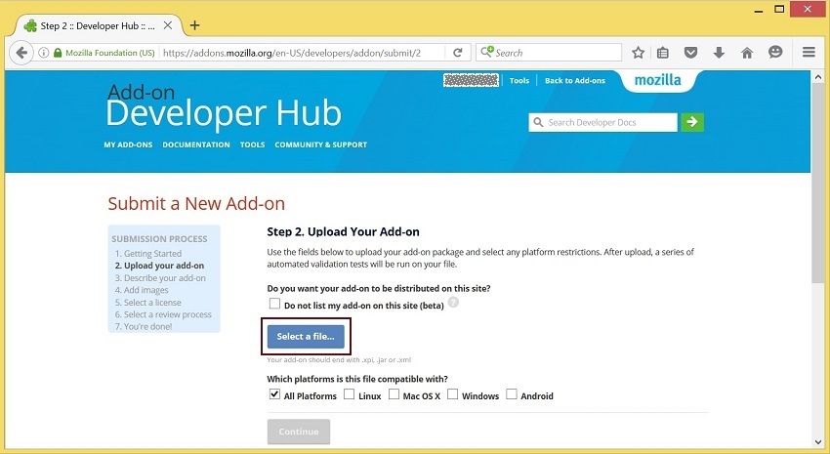The width and height of the screenshot is (830, 454).
Task: Open COMMUNITY & SUPPORT menu
Action: tap(321, 144)
